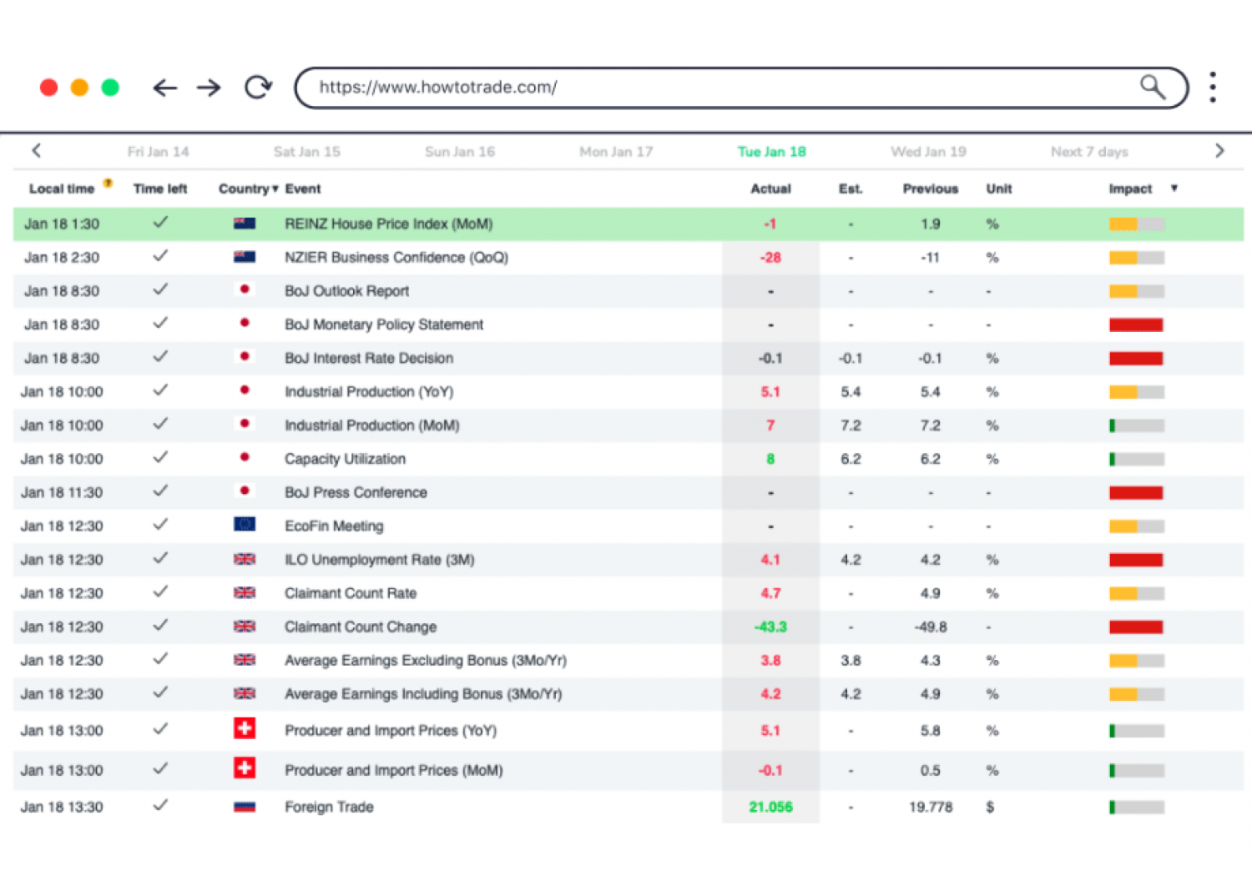Click the red impact bar for BoJ Press Conference
The image size is (1252, 876).
[1135, 492]
